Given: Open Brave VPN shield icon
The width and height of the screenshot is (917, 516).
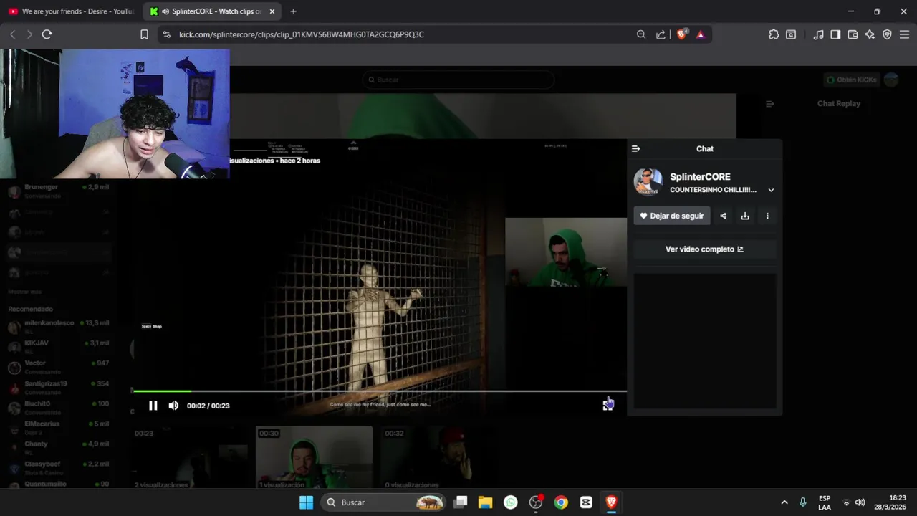Looking at the screenshot, I should click(887, 34).
